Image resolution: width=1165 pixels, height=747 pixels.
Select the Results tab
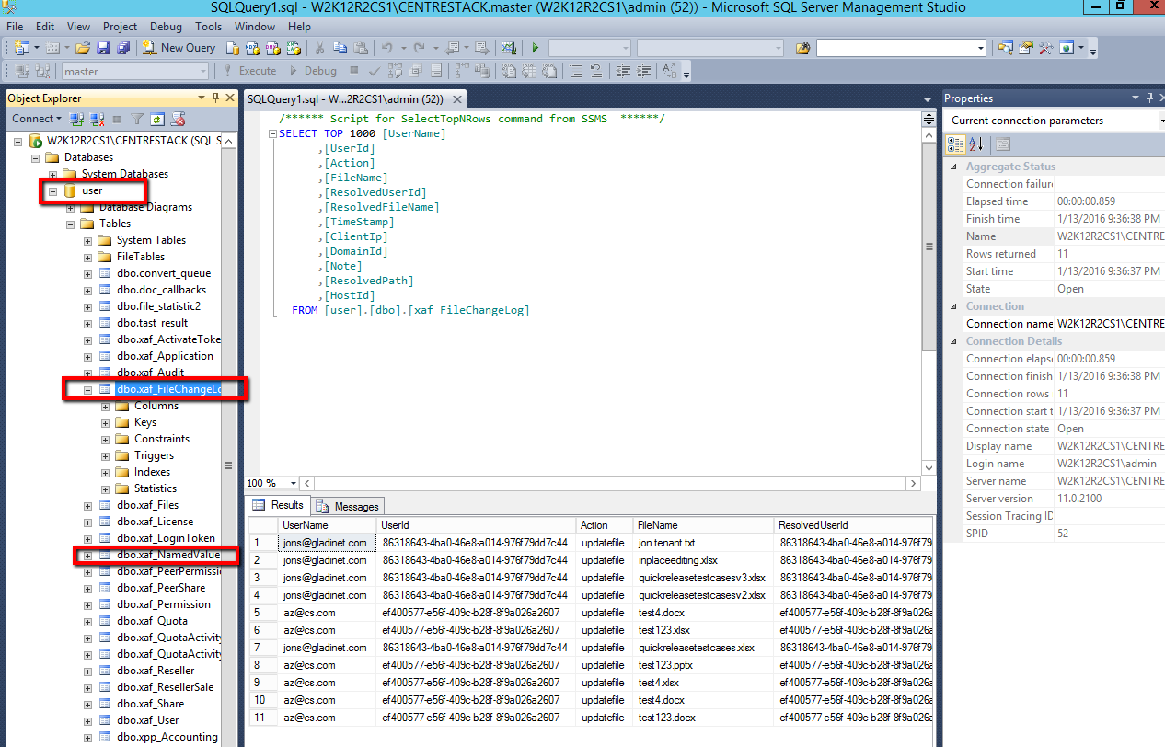(x=280, y=505)
